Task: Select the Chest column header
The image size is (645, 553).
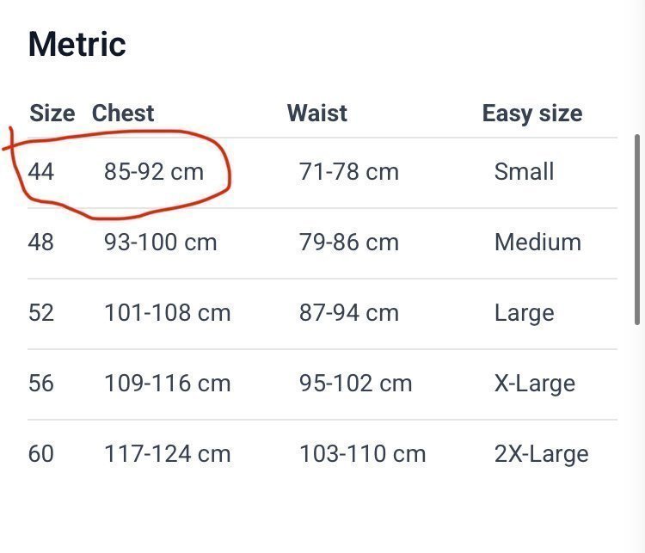Action: point(123,114)
